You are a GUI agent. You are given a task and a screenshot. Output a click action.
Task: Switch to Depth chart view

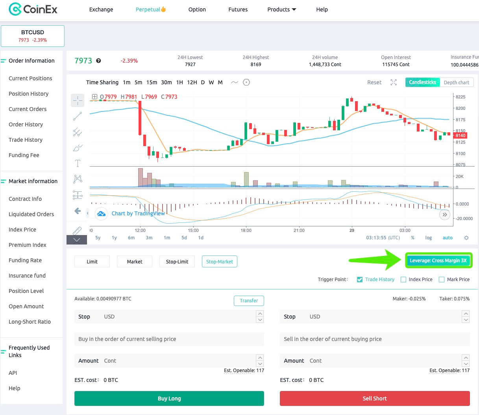457,82
